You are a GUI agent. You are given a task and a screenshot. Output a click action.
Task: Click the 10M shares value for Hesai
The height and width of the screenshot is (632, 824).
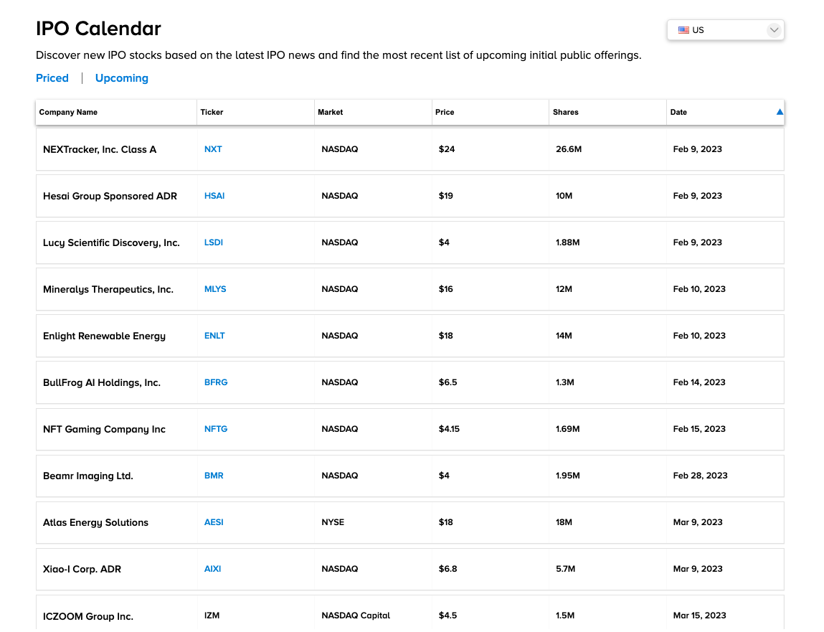pyautogui.click(x=564, y=196)
